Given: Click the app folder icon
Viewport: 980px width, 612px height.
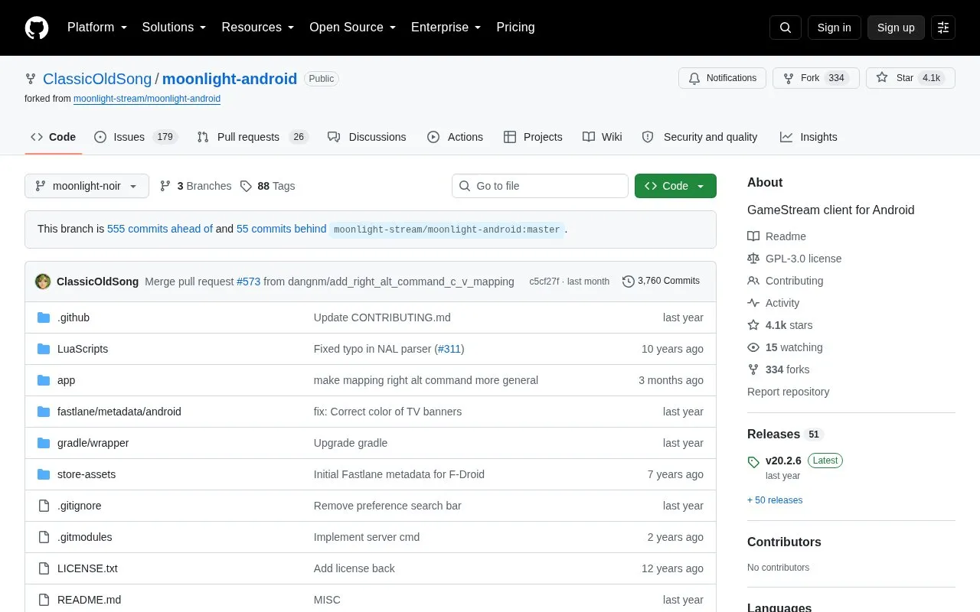Looking at the screenshot, I should [44, 380].
